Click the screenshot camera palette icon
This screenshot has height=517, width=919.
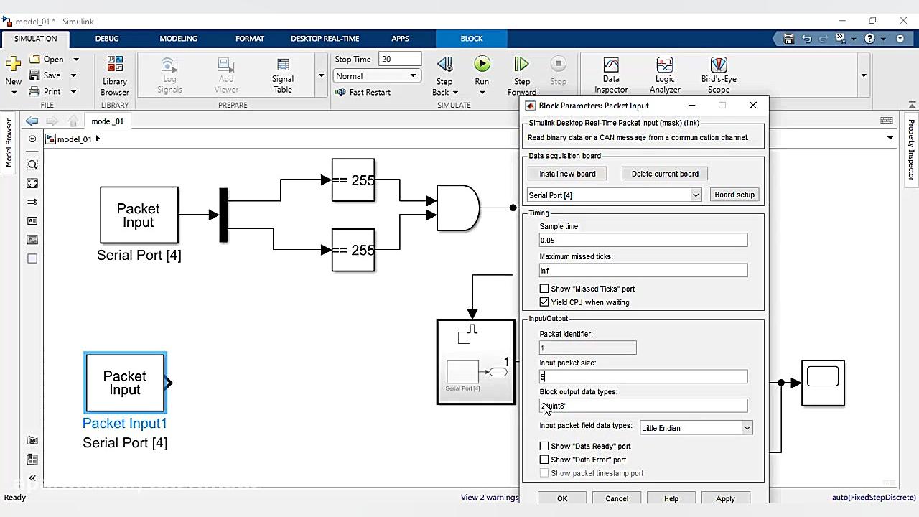pos(32,440)
